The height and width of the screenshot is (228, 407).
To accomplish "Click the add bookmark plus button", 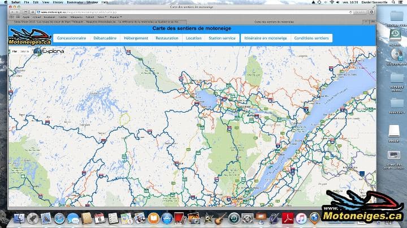I will (32, 12).
